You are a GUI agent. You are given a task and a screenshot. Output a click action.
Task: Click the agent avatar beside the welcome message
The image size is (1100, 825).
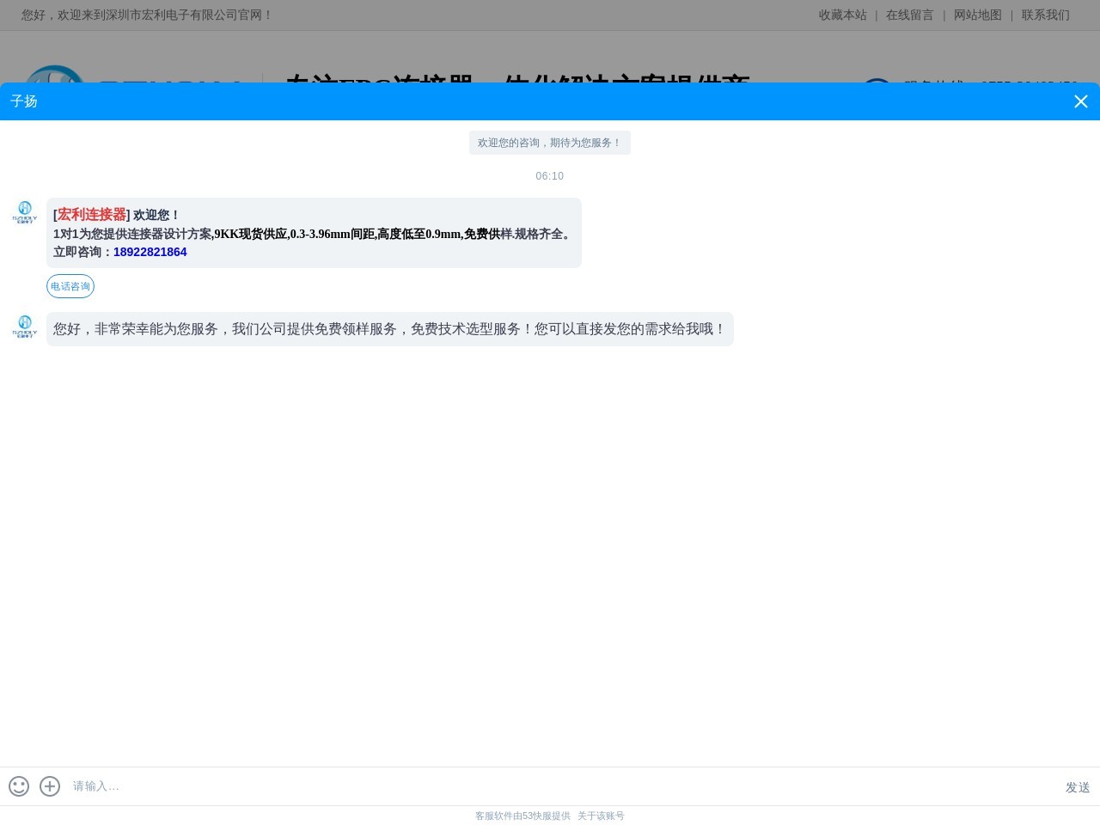25,211
